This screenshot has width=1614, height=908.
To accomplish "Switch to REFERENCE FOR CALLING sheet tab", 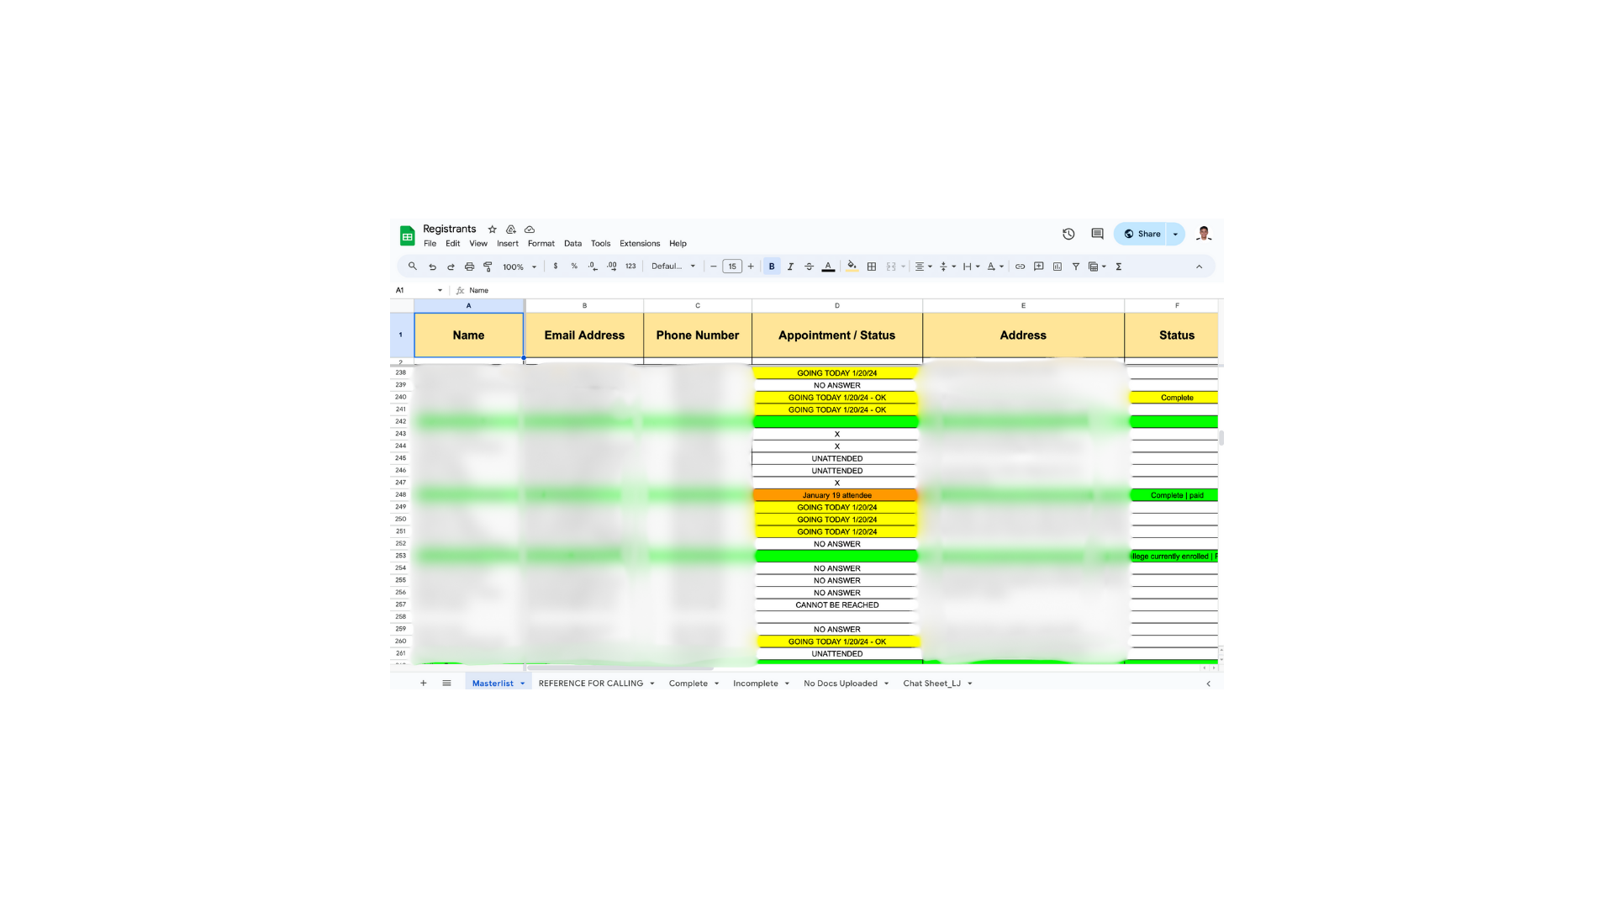I will tap(590, 684).
